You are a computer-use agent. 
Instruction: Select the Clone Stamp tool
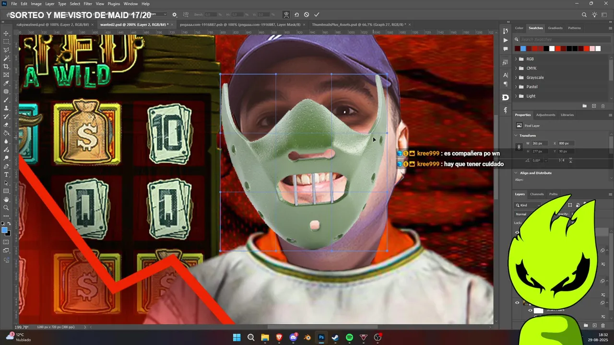(6, 108)
